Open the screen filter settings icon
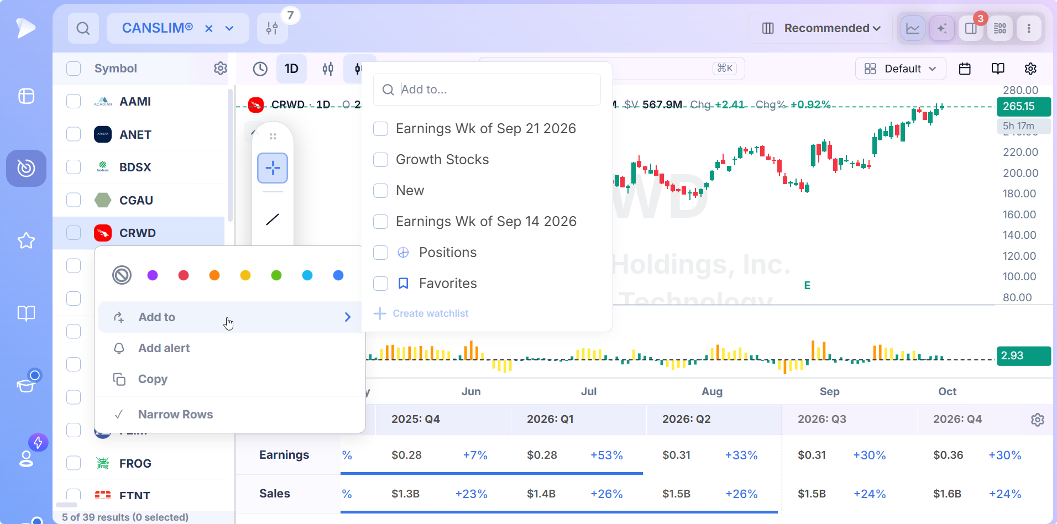This screenshot has height=524, width=1057. click(272, 28)
